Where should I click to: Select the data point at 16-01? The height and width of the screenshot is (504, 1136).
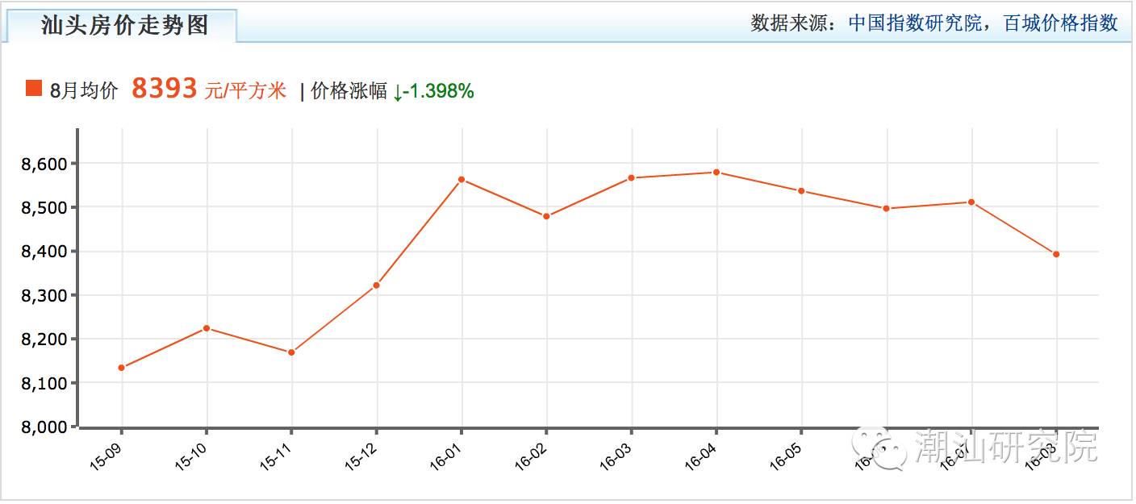pos(461,178)
